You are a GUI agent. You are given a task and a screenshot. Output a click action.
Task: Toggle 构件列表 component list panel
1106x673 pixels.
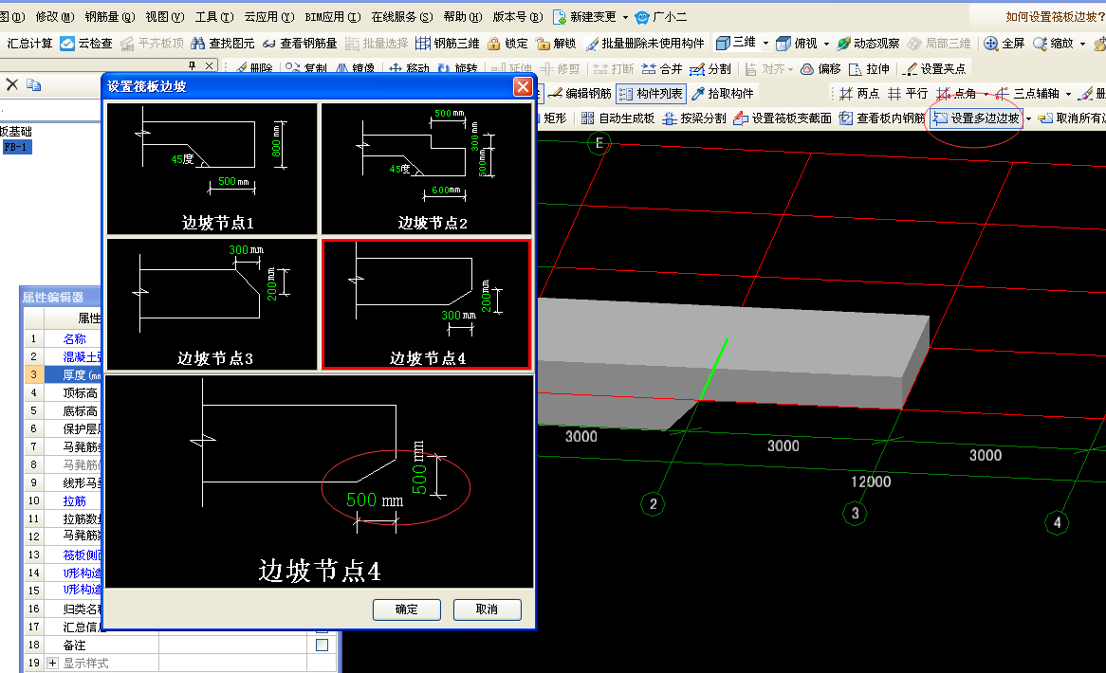point(651,94)
